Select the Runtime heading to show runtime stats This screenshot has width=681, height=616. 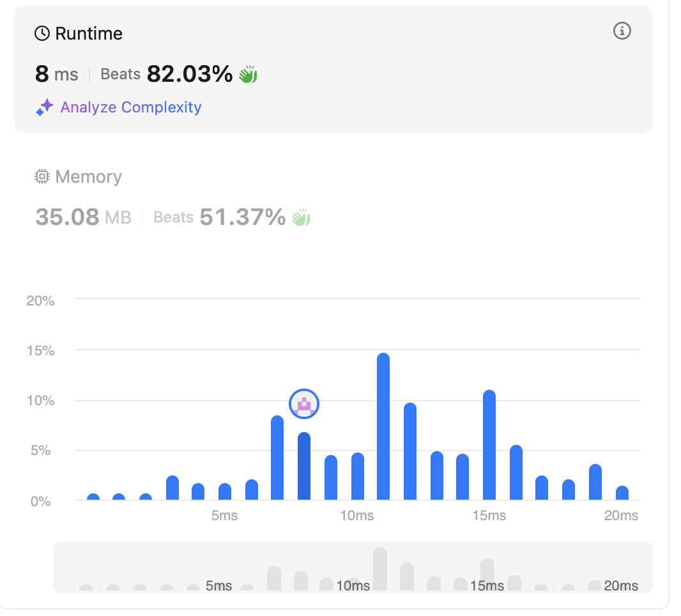tap(89, 34)
